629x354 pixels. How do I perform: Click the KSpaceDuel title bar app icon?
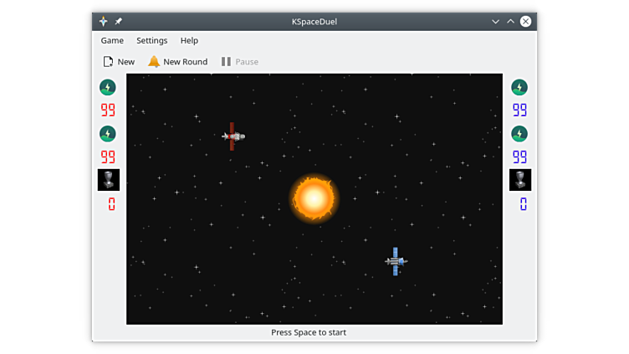click(x=103, y=21)
